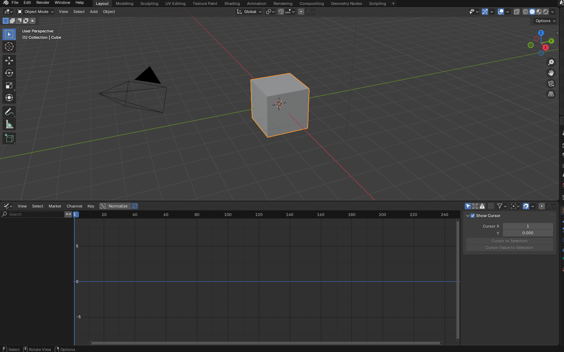Screen dimensions: 564x352
Task: Toggle Only Show Errors warning icon
Action: click(482, 206)
